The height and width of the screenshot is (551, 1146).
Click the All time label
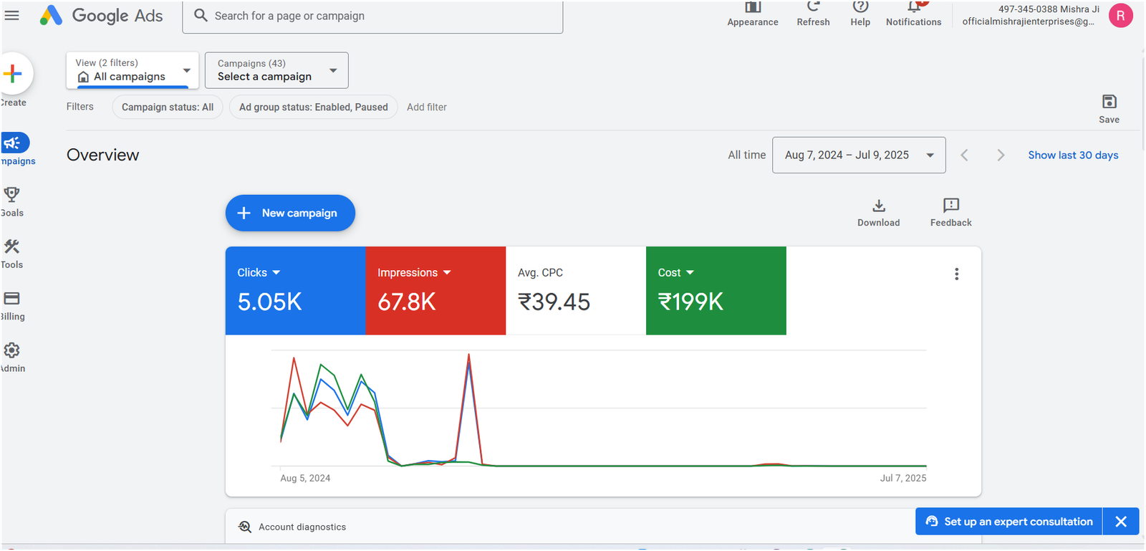746,155
